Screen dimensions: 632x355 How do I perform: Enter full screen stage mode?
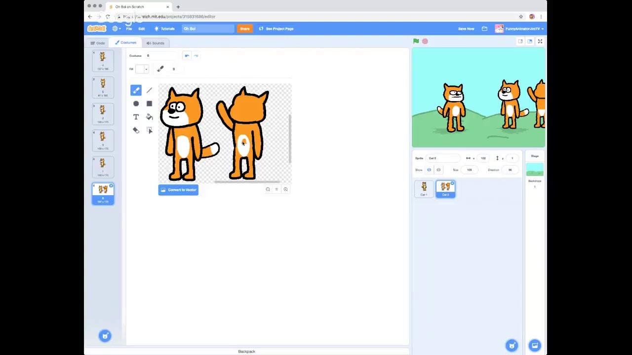click(540, 41)
